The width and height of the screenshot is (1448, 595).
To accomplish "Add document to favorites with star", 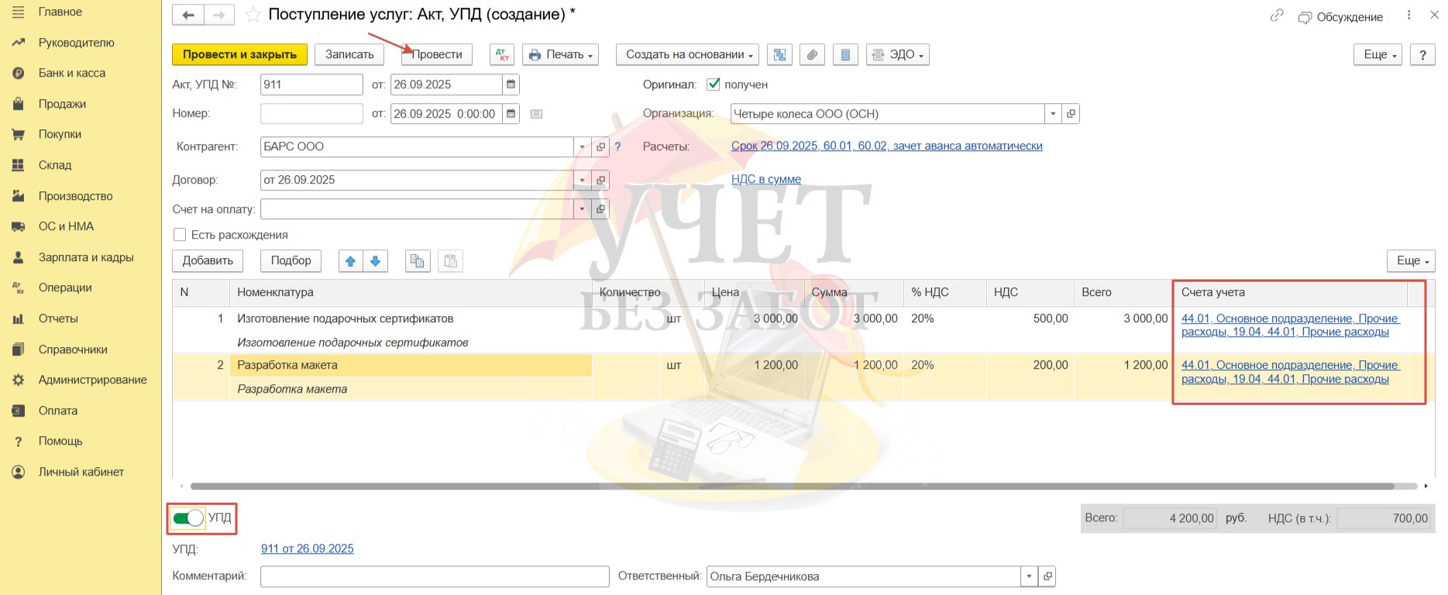I will click(x=252, y=15).
